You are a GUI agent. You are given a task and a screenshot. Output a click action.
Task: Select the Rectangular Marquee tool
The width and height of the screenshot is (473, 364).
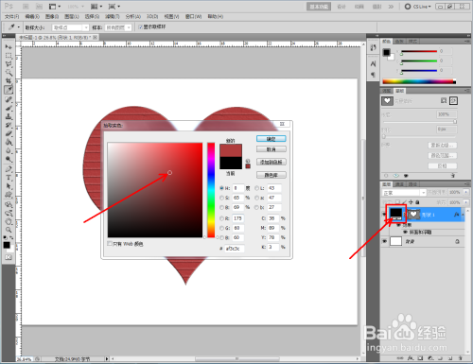[x=9, y=56]
